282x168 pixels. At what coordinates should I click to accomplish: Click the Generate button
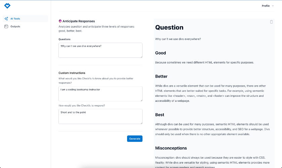tap(135, 139)
